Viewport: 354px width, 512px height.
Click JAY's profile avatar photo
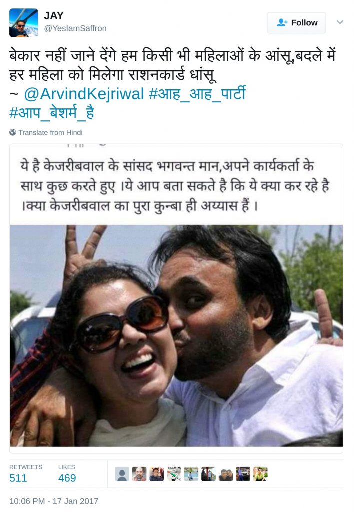coord(23,23)
